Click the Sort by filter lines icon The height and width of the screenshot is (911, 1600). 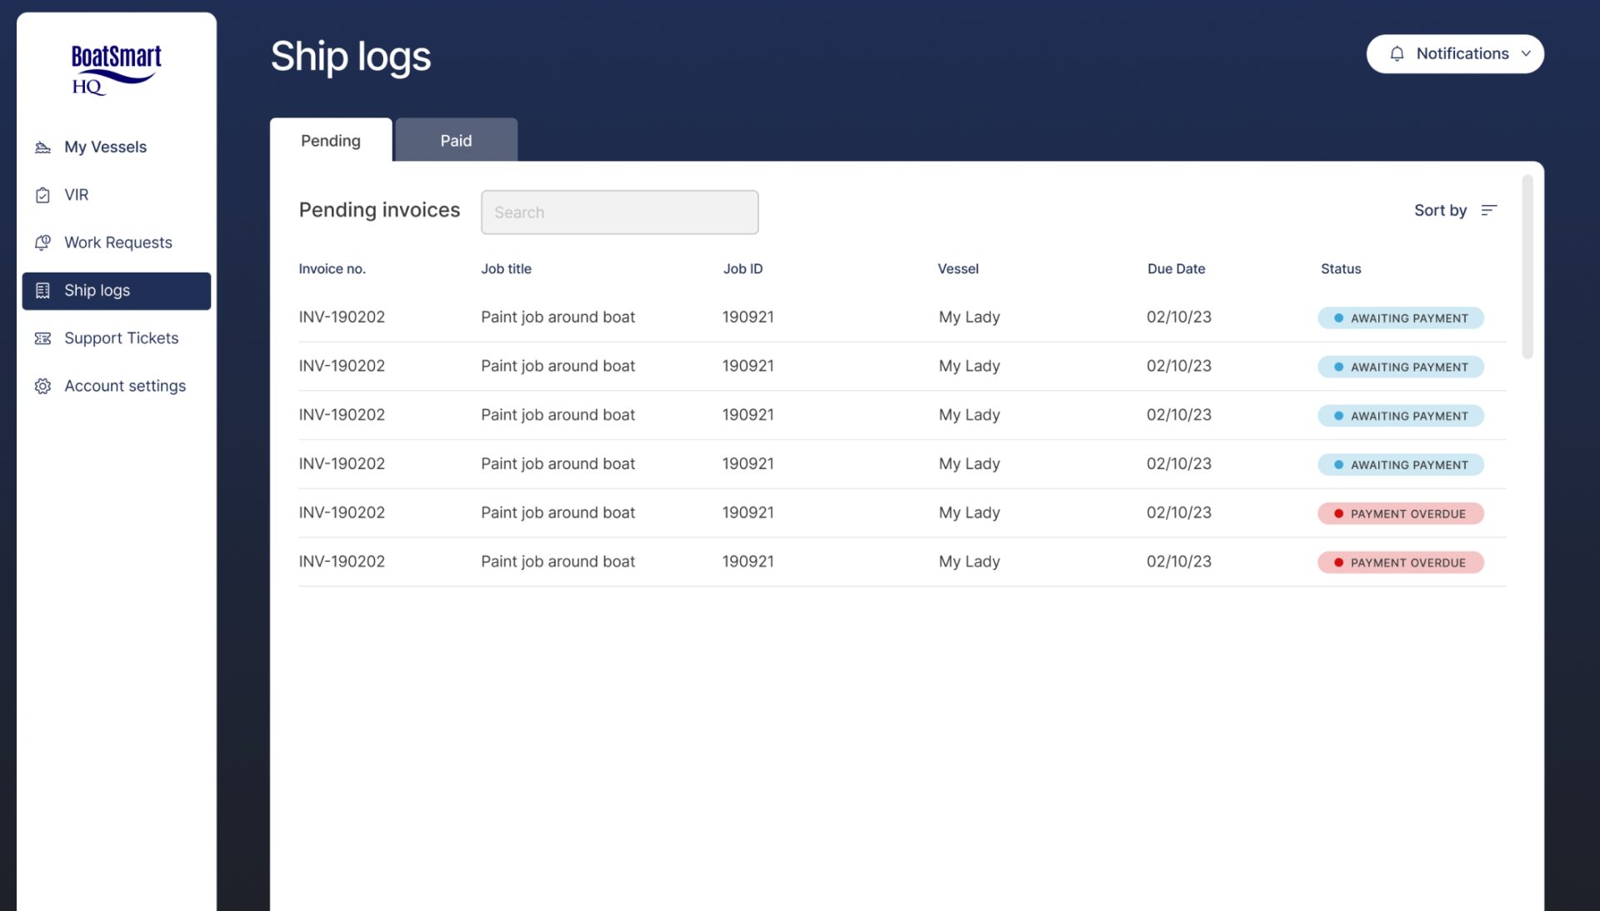1489,210
